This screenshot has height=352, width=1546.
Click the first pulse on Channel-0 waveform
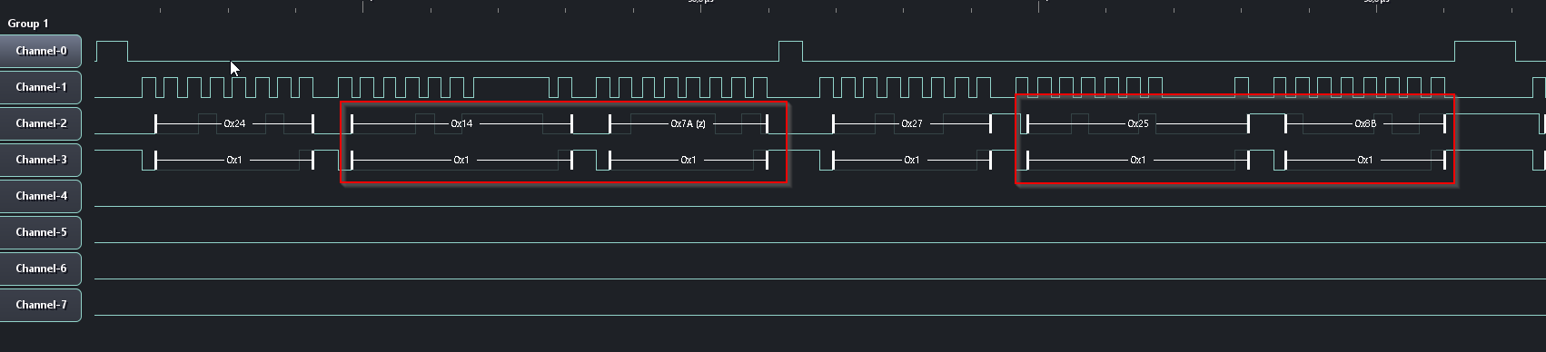click(x=112, y=51)
